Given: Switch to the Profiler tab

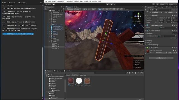Looking at the screenshot, I should tap(169, 7).
